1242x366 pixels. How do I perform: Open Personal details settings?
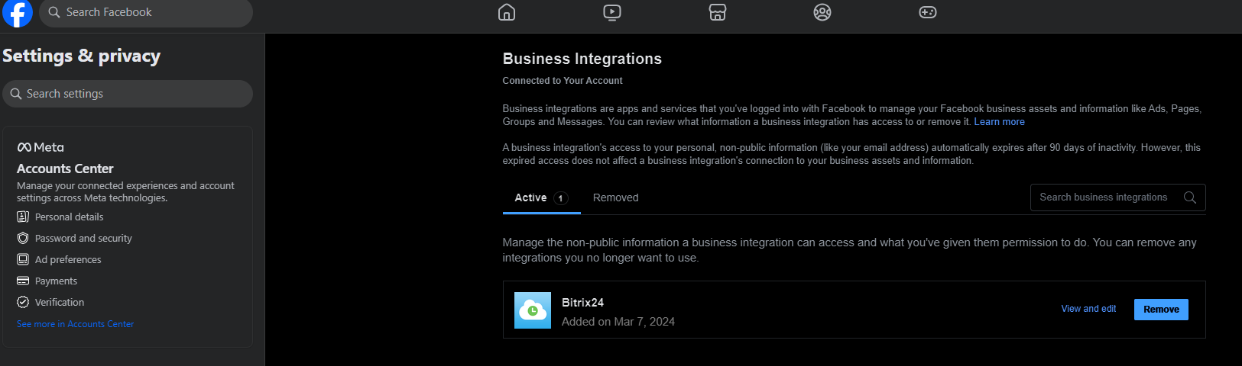click(x=69, y=217)
